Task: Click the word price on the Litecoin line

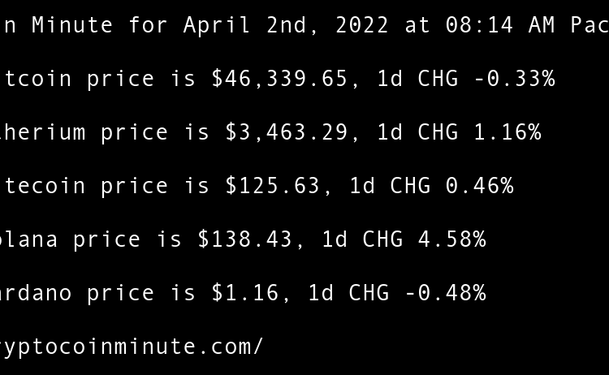Action: (135, 186)
